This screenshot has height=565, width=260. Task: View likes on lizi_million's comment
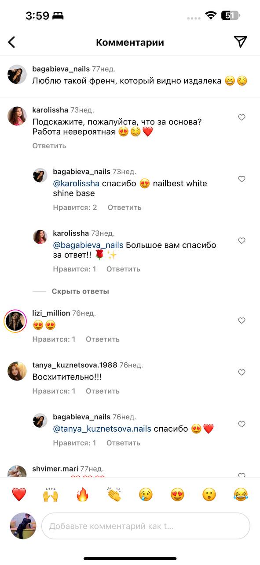[54, 339]
